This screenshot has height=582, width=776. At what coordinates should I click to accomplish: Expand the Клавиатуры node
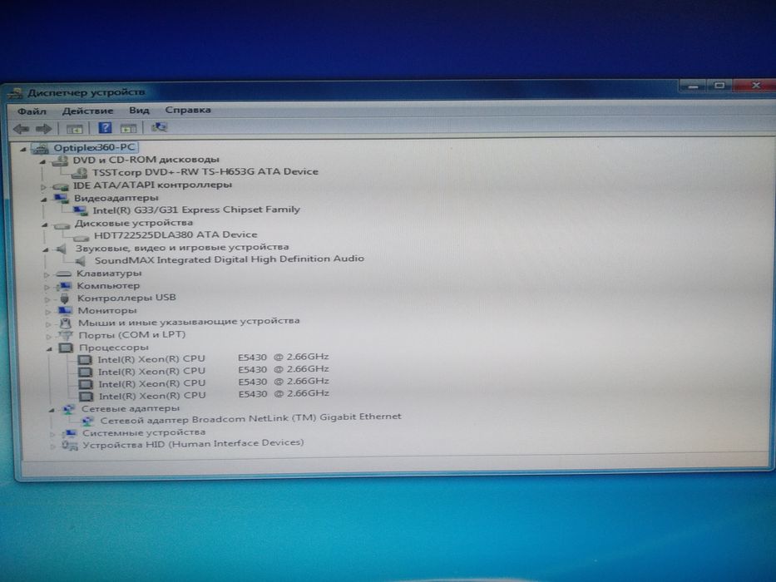point(47,274)
